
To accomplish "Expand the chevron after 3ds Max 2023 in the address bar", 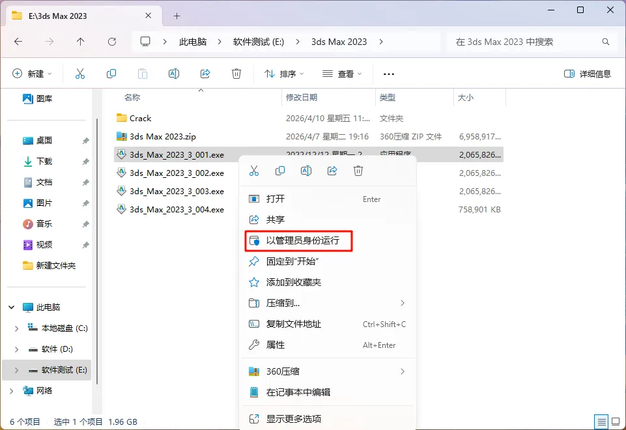I will (381, 42).
